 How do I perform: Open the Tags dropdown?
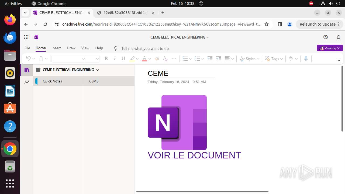click(274, 59)
